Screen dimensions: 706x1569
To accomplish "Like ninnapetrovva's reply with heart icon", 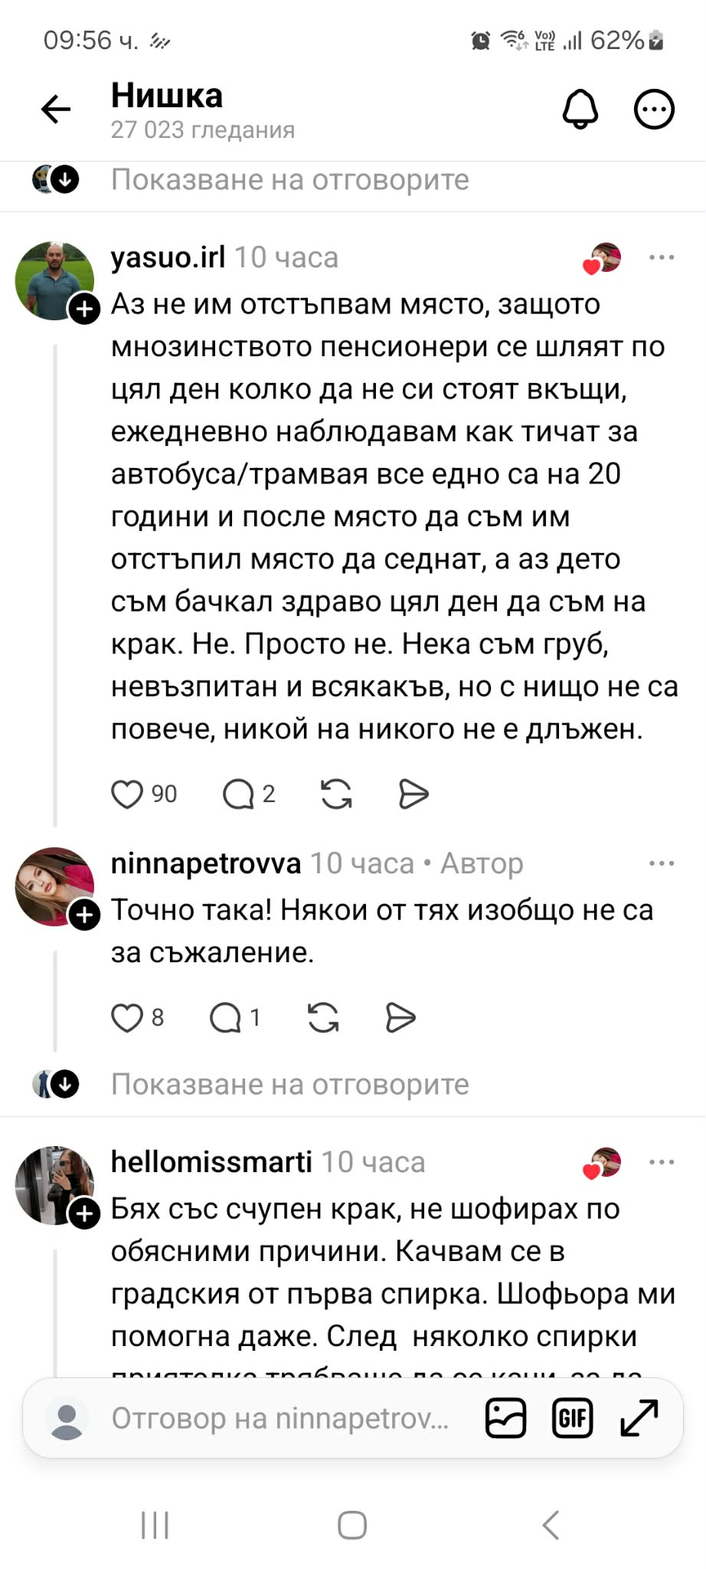I will click(127, 1018).
